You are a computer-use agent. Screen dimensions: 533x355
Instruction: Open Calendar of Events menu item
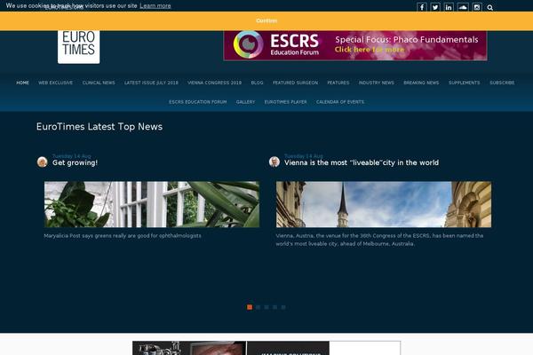340,102
